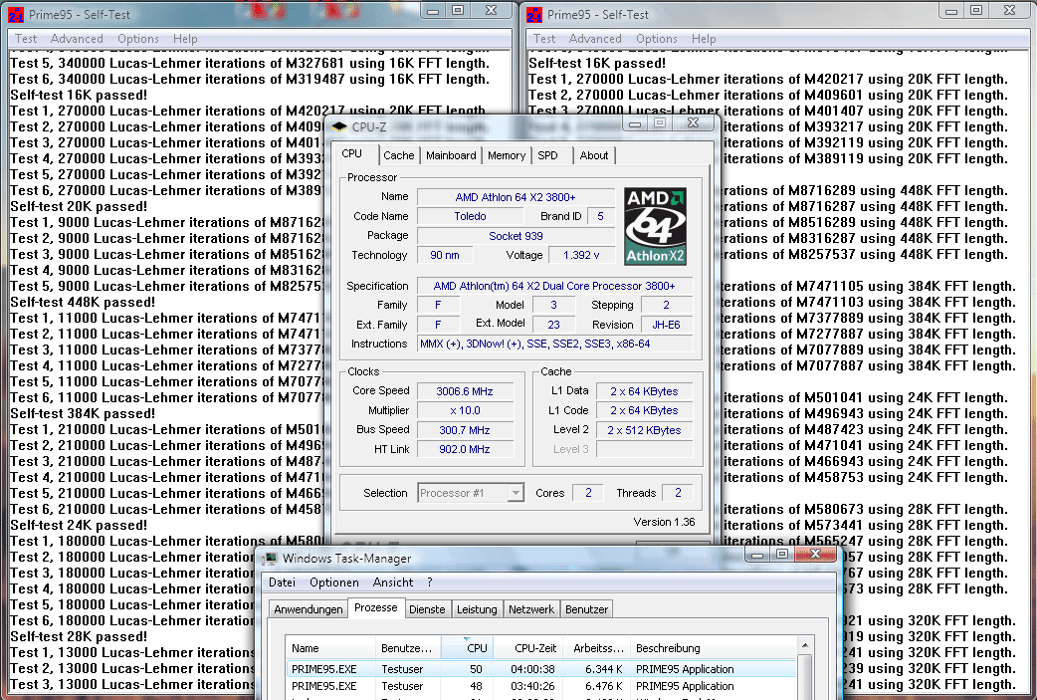The height and width of the screenshot is (700, 1037).
Task: Click the Level 2 cache value 2 x 512 KBytes
Action: tap(644, 430)
